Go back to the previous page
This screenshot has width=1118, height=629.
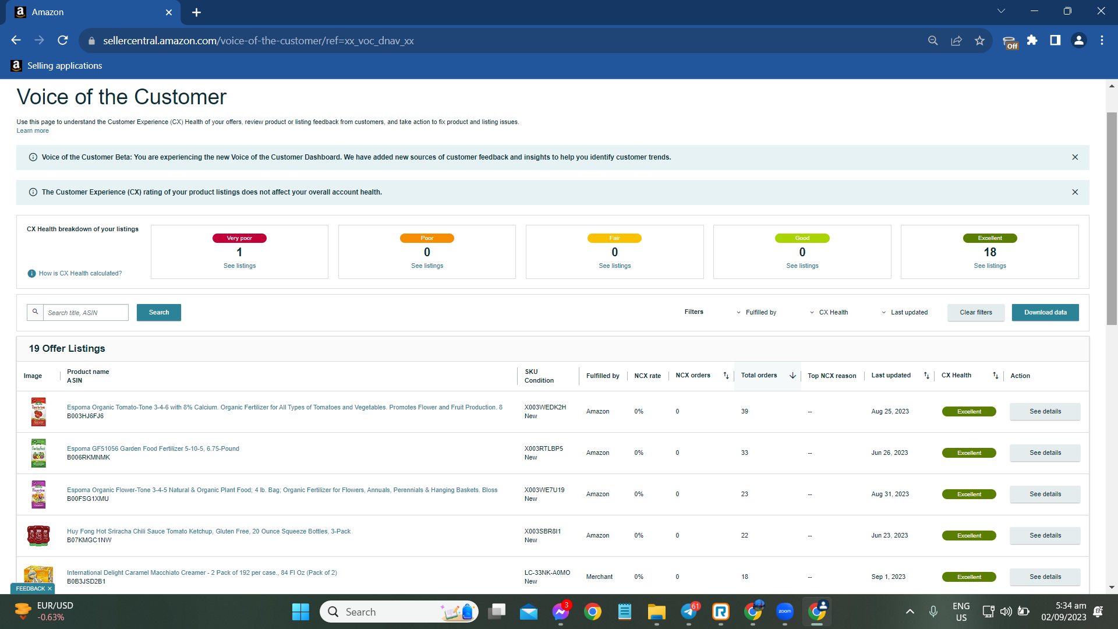pos(16,40)
